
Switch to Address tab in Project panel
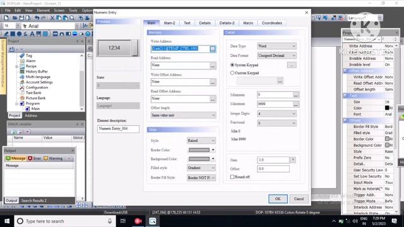(x=31, y=115)
